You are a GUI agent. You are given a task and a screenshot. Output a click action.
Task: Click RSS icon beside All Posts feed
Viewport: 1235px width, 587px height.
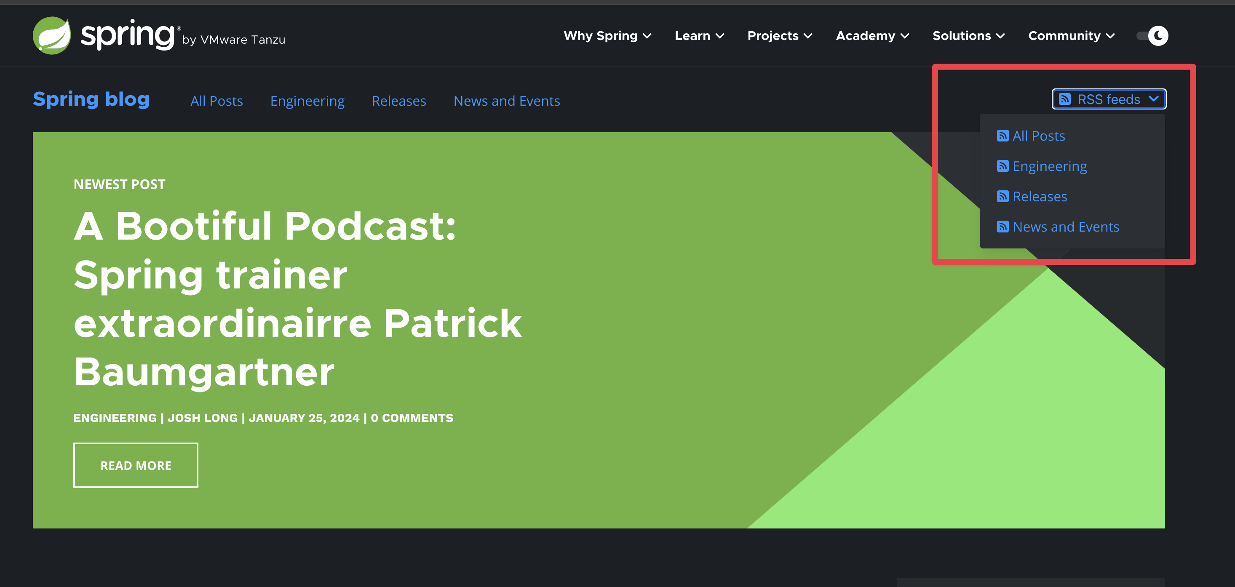pyautogui.click(x=1002, y=136)
